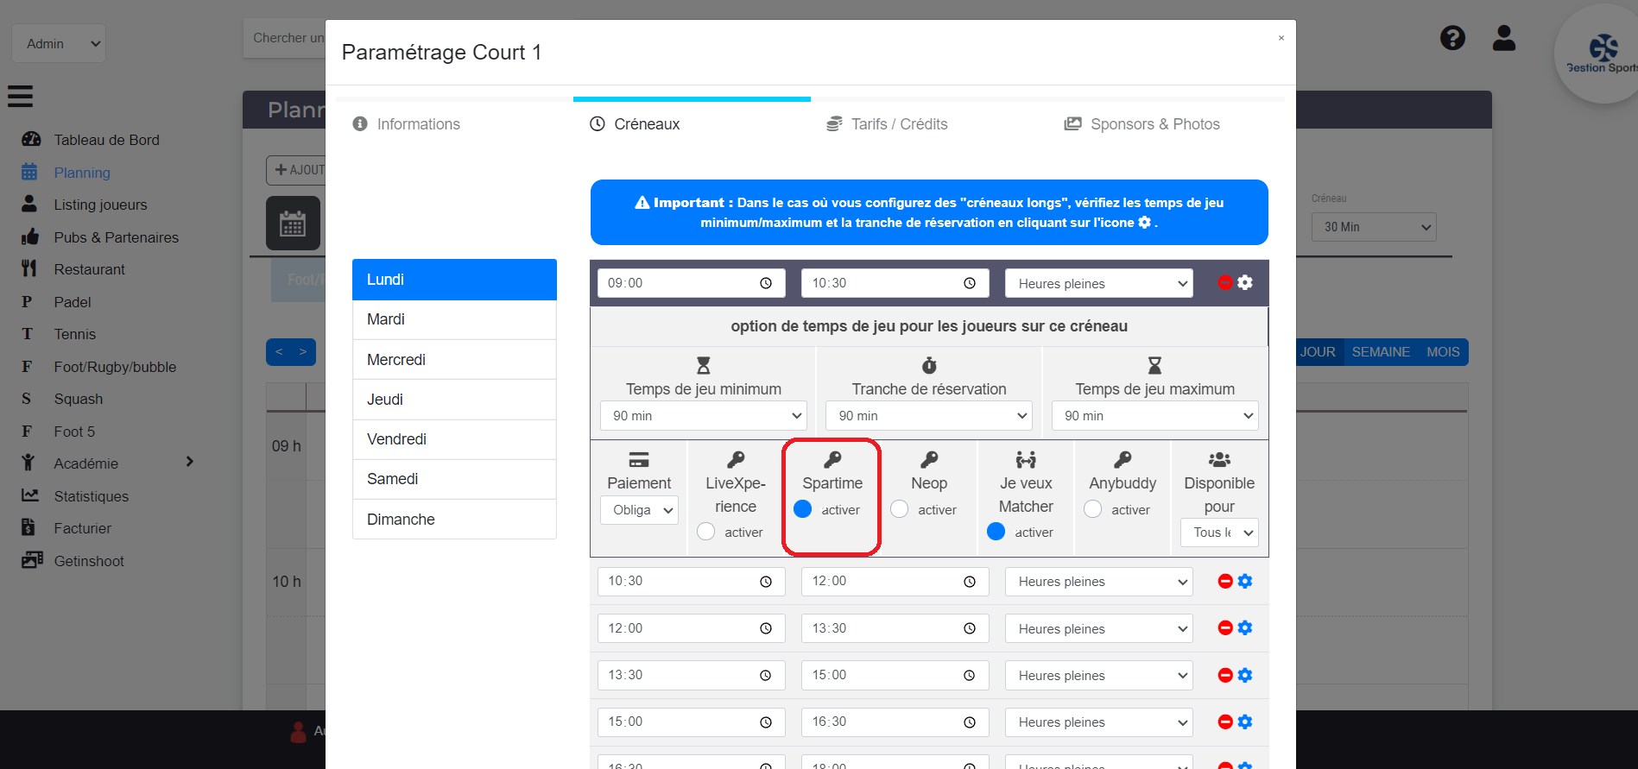This screenshot has width=1638, height=769.
Task: Click the Pubs & Partenaires thumbs-up icon
Action: (30, 236)
